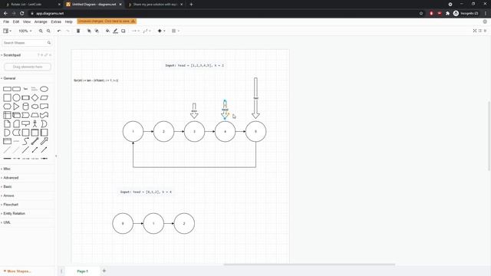The image size is (491, 276).
Task: Open the Arrange menu
Action: click(x=41, y=21)
